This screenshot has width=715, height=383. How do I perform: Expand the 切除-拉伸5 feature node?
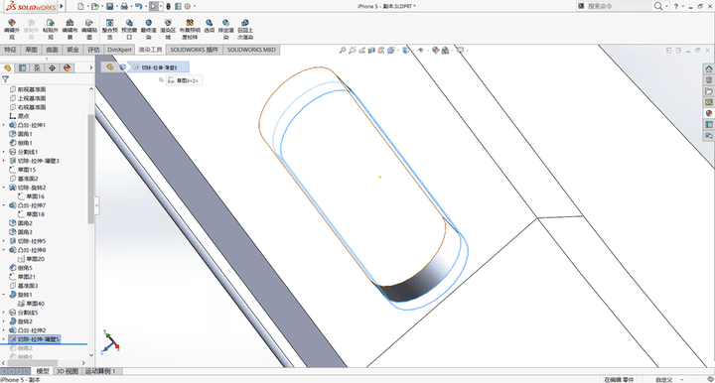tap(4, 241)
